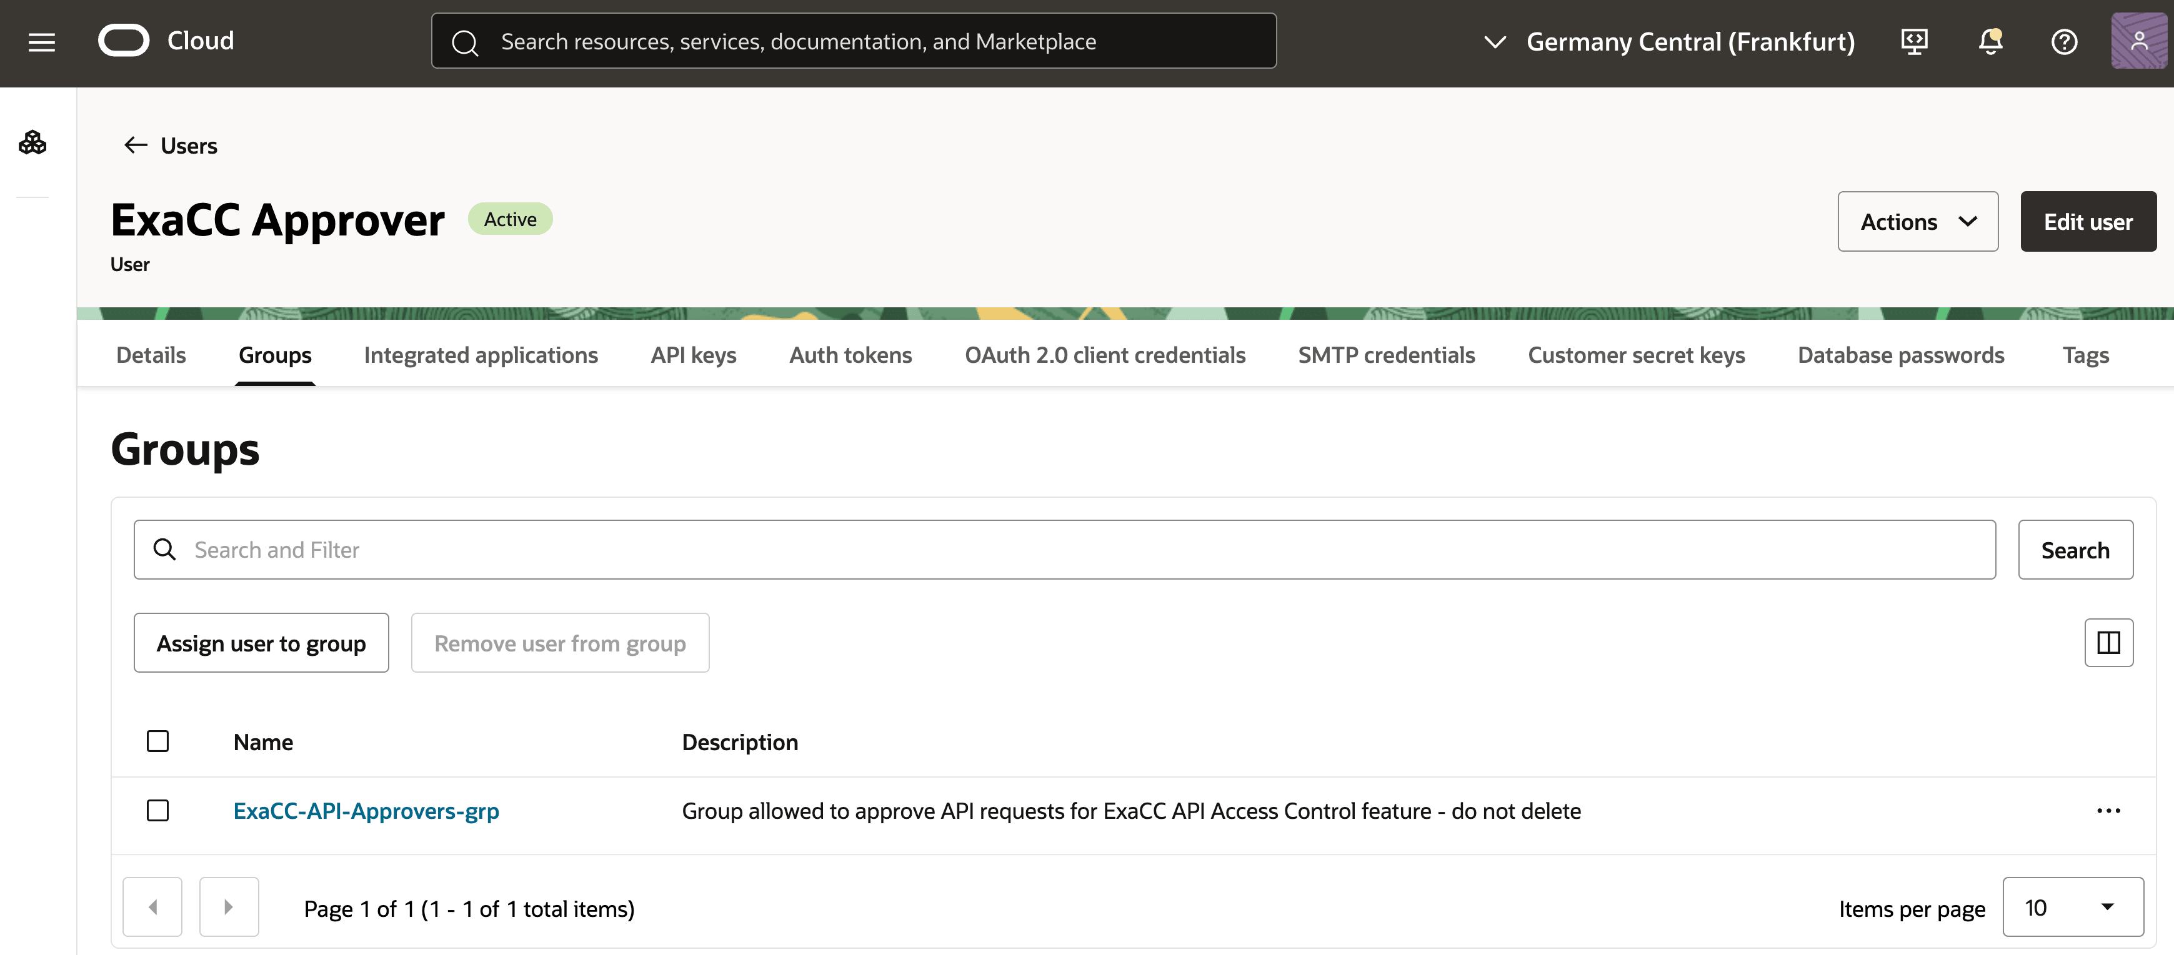2174x955 pixels.
Task: Open the Cloud Shell developer tools icon
Action: (x=1913, y=41)
